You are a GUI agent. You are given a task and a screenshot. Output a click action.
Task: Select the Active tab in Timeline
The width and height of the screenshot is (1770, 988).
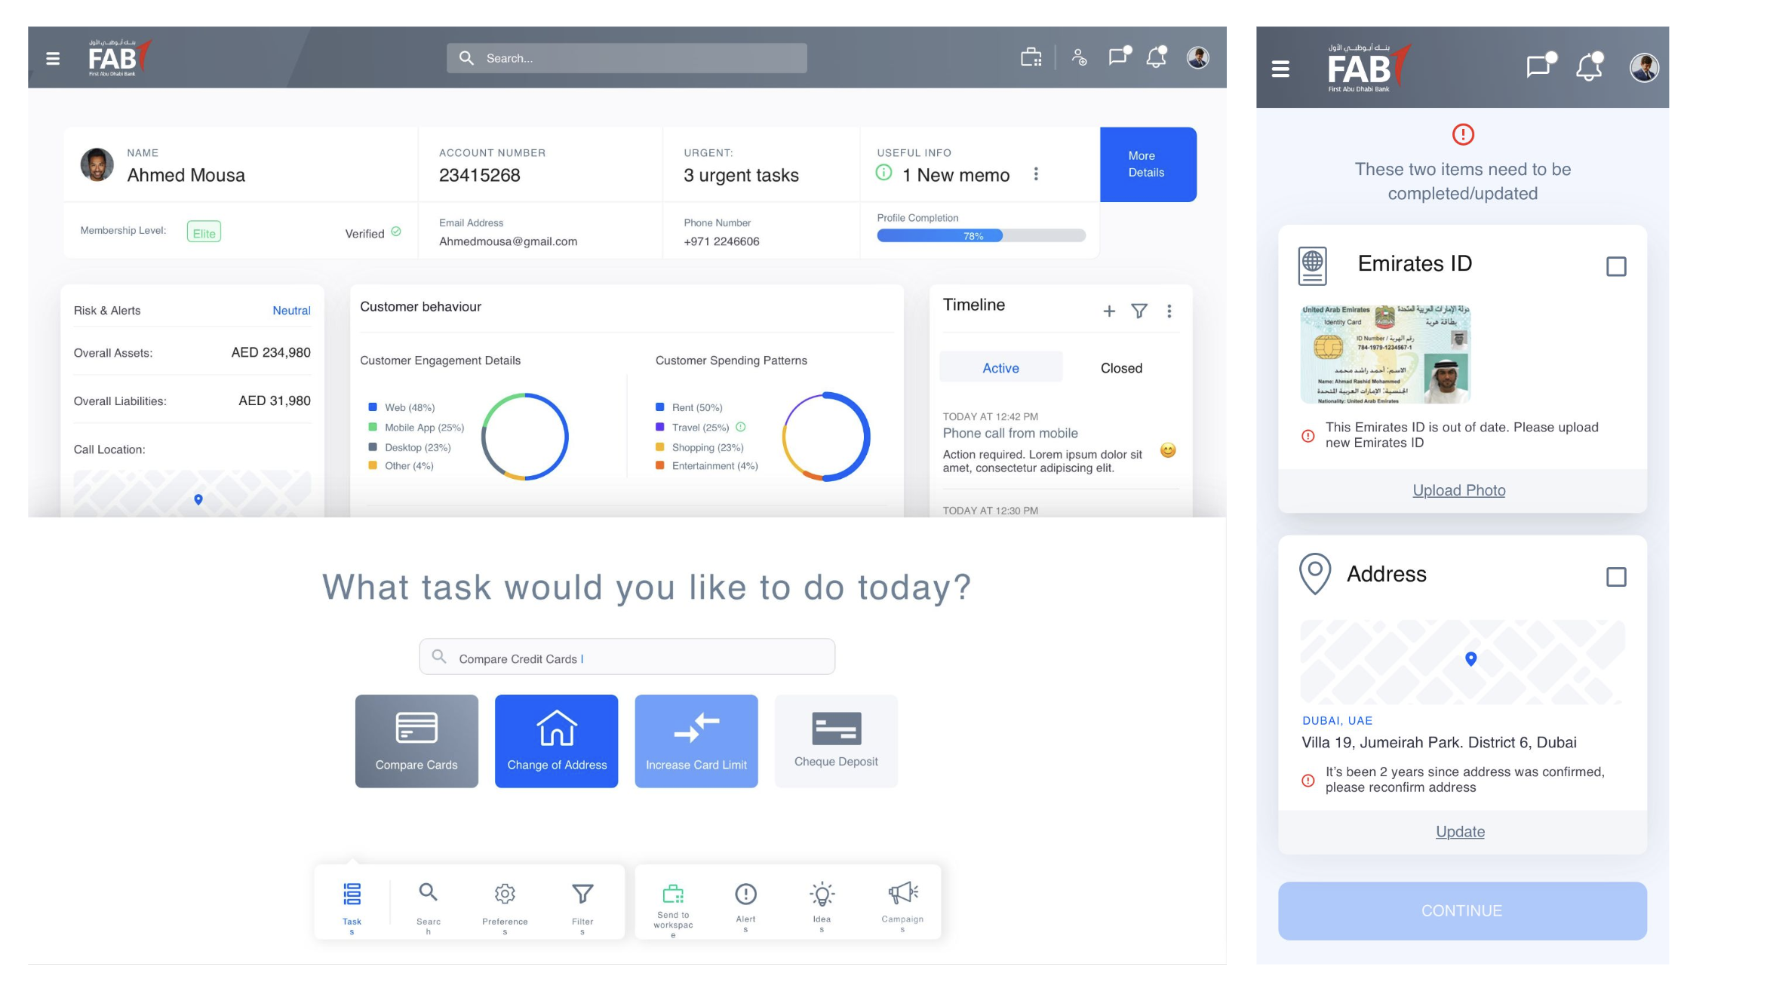tap(1000, 368)
